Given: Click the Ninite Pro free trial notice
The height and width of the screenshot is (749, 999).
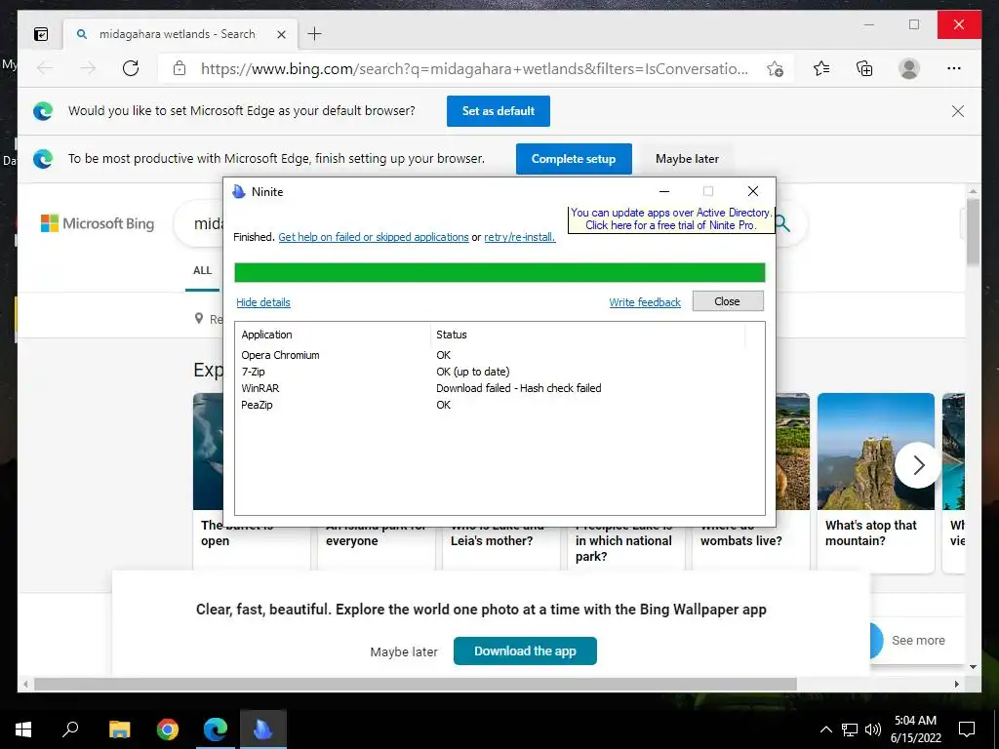Looking at the screenshot, I should [x=671, y=219].
